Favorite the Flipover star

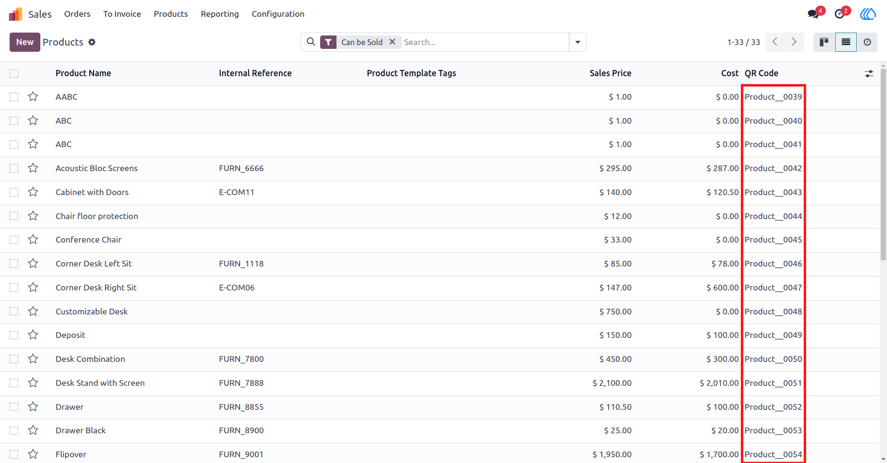(33, 454)
